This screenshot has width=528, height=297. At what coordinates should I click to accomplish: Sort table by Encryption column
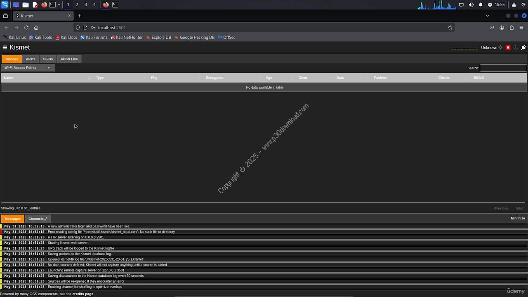[233, 78]
